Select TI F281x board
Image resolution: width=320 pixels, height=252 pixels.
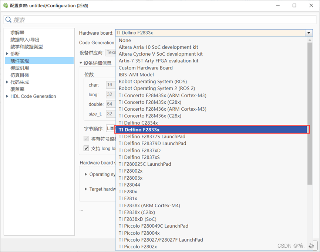click(x=212, y=199)
